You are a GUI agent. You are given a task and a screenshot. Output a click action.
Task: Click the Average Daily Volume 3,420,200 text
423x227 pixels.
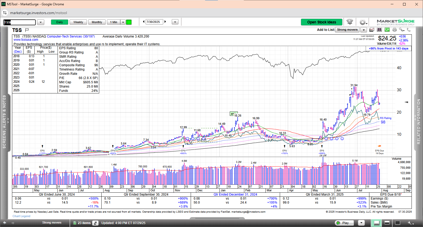[126, 36]
